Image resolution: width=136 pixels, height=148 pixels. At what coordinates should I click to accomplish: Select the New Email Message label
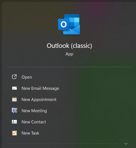point(40,88)
